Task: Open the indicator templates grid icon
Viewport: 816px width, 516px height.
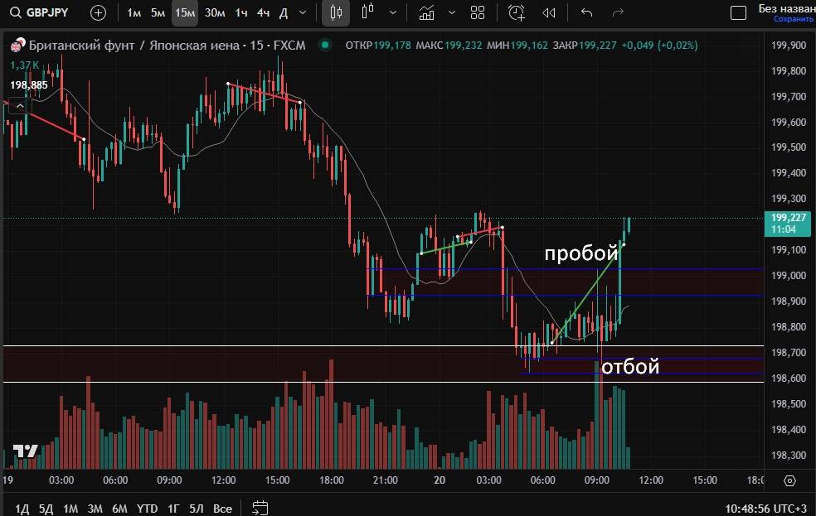Action: point(478,12)
